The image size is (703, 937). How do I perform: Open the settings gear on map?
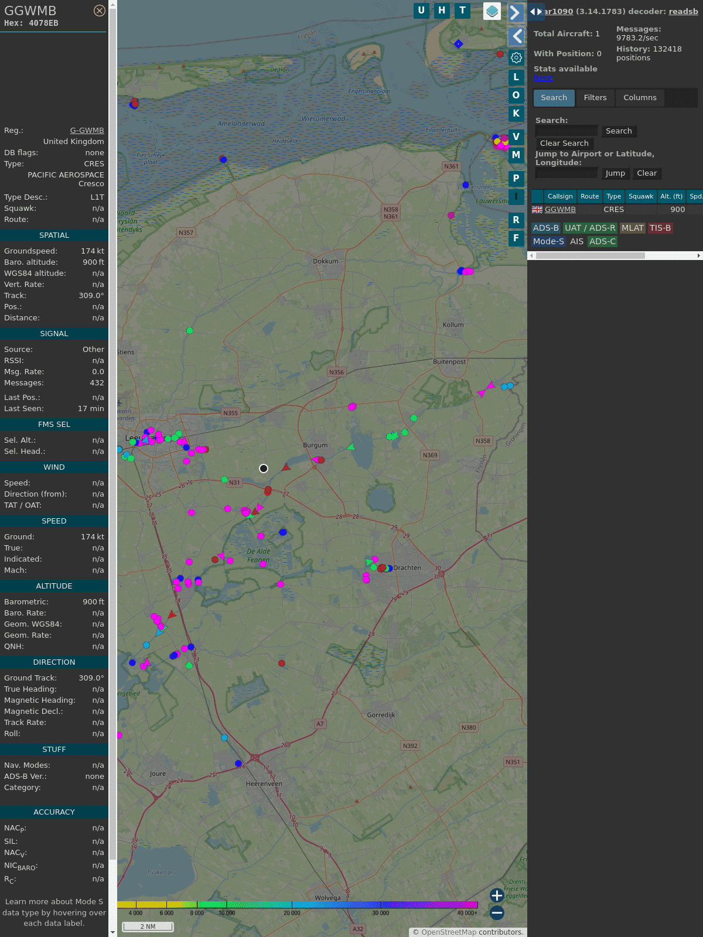click(x=516, y=57)
